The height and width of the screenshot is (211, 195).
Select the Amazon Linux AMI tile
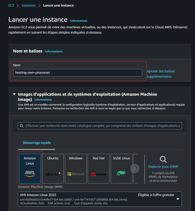[x=30, y=169]
